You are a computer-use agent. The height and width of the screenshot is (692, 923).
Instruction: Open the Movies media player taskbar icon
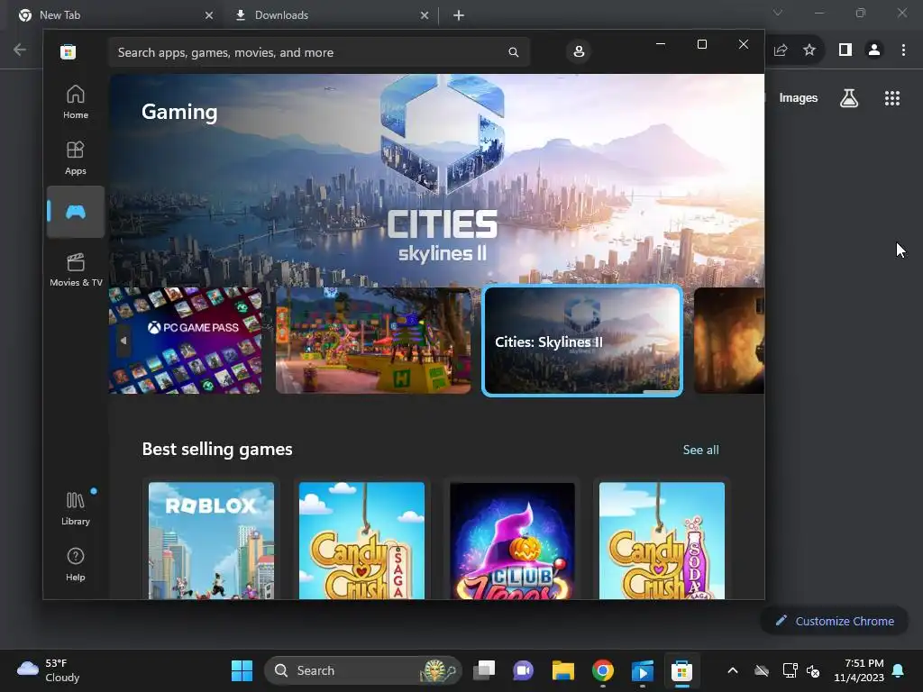coord(642,670)
